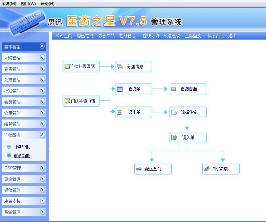Open 改进建议 in navigation bar
The height and width of the screenshot is (222, 266).
(x=172, y=36)
